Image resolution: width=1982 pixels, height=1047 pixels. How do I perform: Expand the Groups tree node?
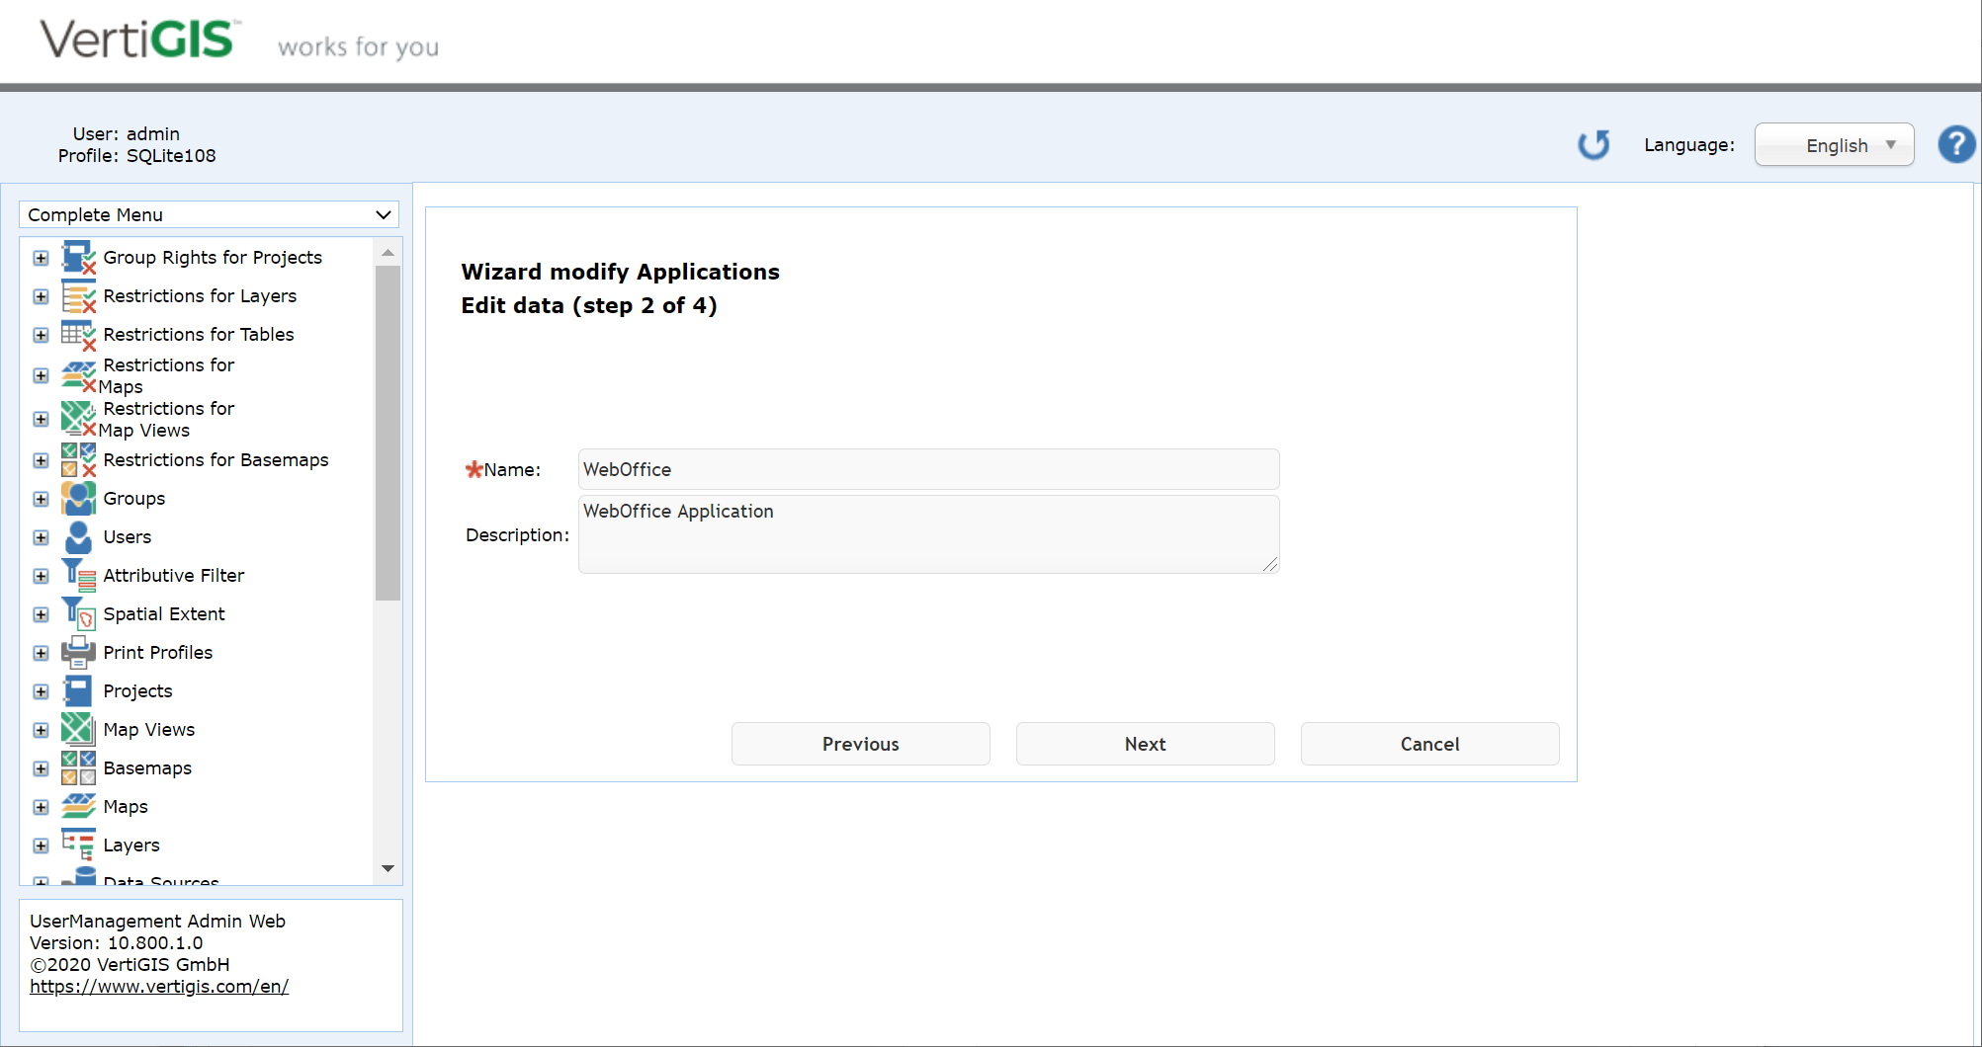pos(41,498)
